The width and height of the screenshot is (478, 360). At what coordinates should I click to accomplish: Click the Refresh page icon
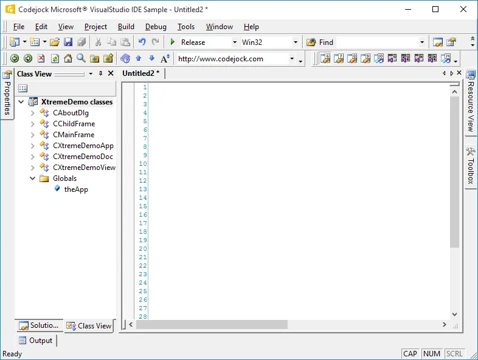tap(55, 58)
